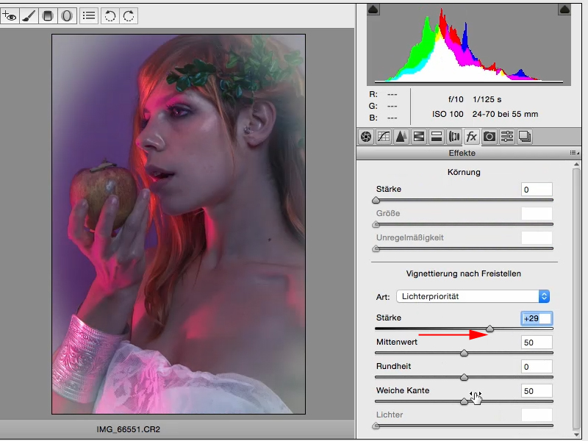Viewport: 588px width, 441px height.
Task: Click the Körnung Stärke value field
Action: coord(537,190)
